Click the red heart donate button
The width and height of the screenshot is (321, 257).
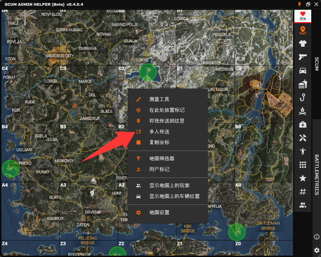302,16
